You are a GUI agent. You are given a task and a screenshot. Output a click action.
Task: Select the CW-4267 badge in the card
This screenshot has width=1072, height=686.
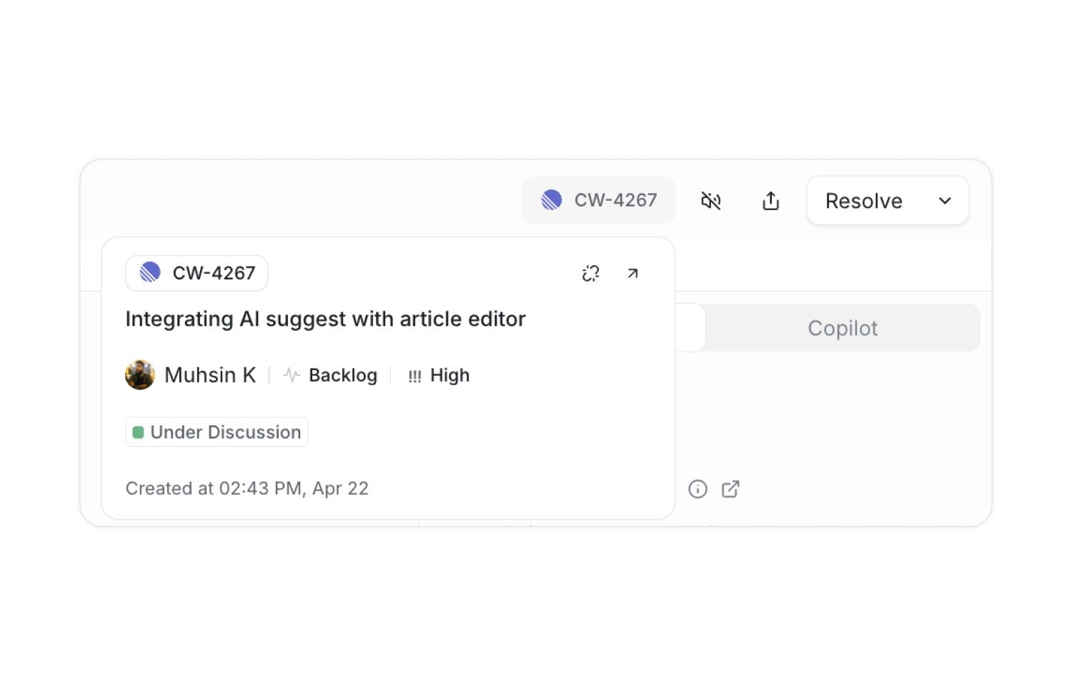[196, 272]
